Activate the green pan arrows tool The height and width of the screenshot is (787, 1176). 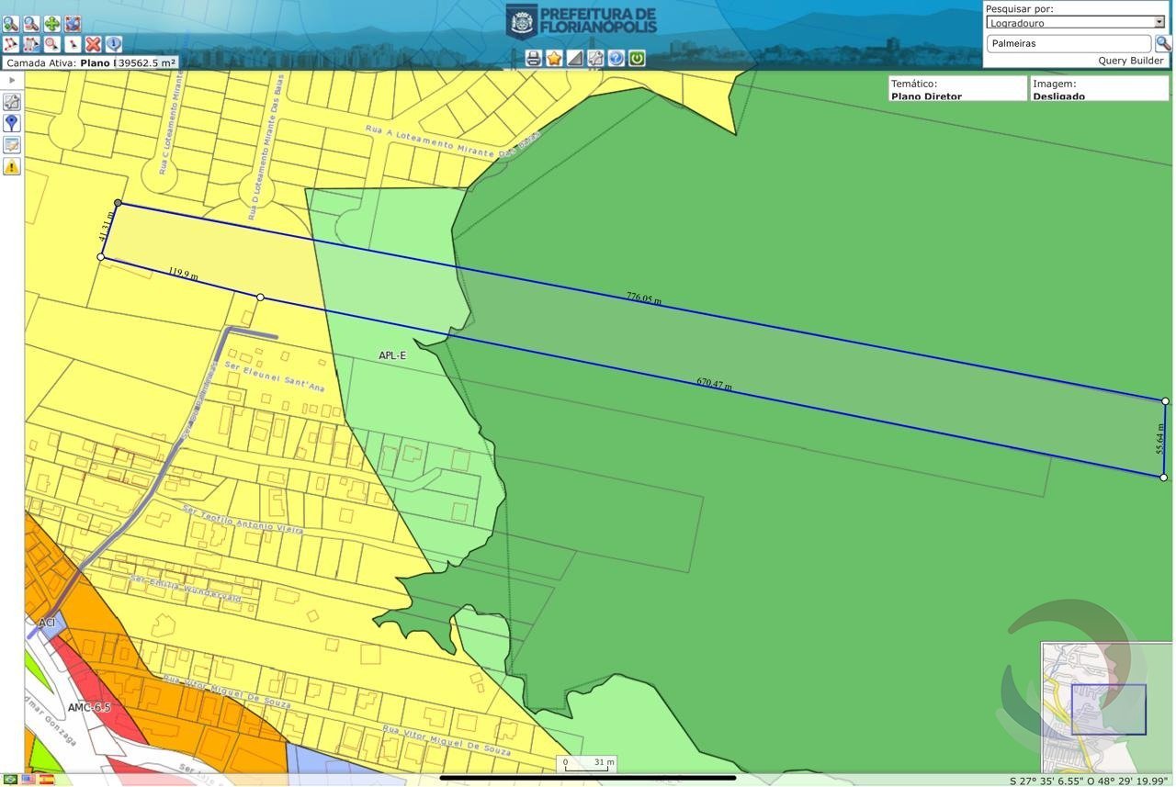point(52,24)
